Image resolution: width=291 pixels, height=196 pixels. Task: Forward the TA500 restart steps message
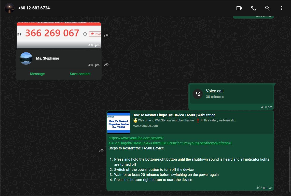click(102, 150)
